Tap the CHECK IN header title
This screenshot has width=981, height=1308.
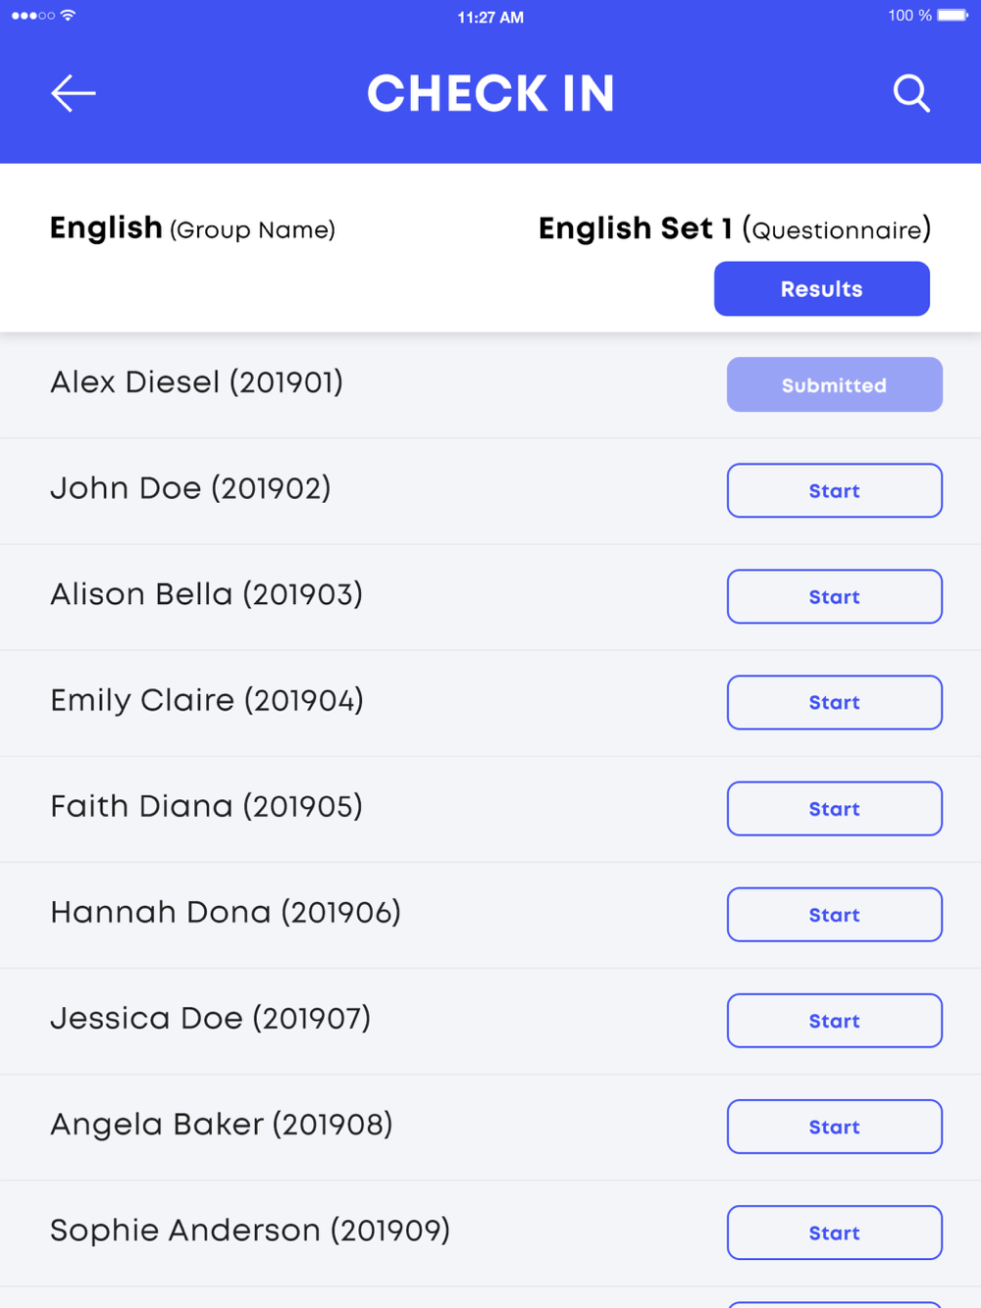click(490, 94)
